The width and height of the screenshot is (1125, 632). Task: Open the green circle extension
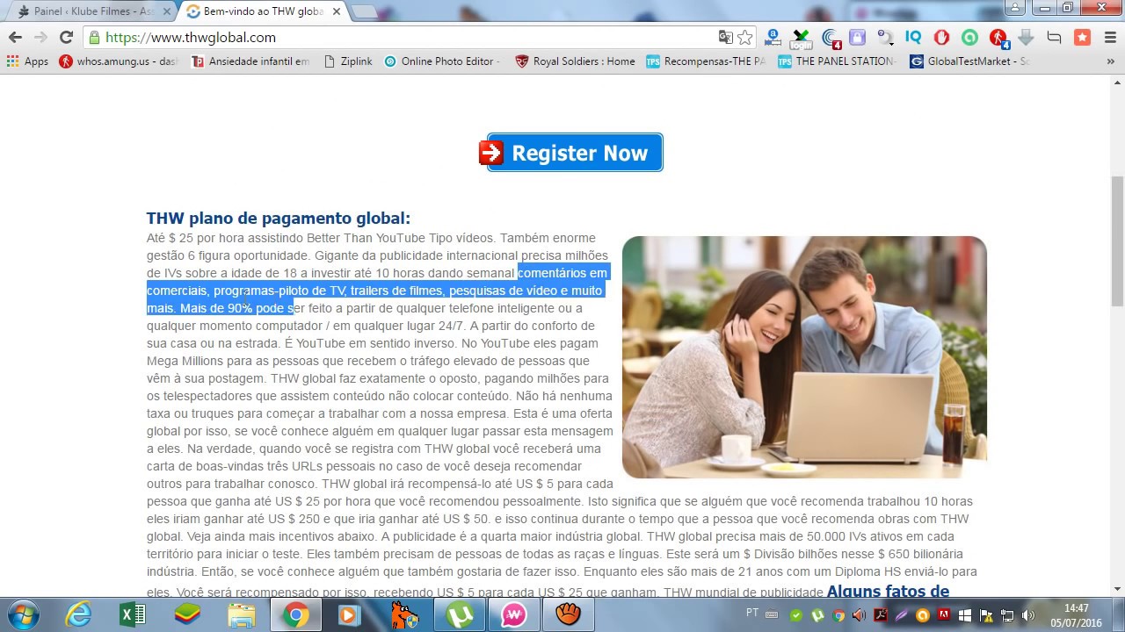969,38
